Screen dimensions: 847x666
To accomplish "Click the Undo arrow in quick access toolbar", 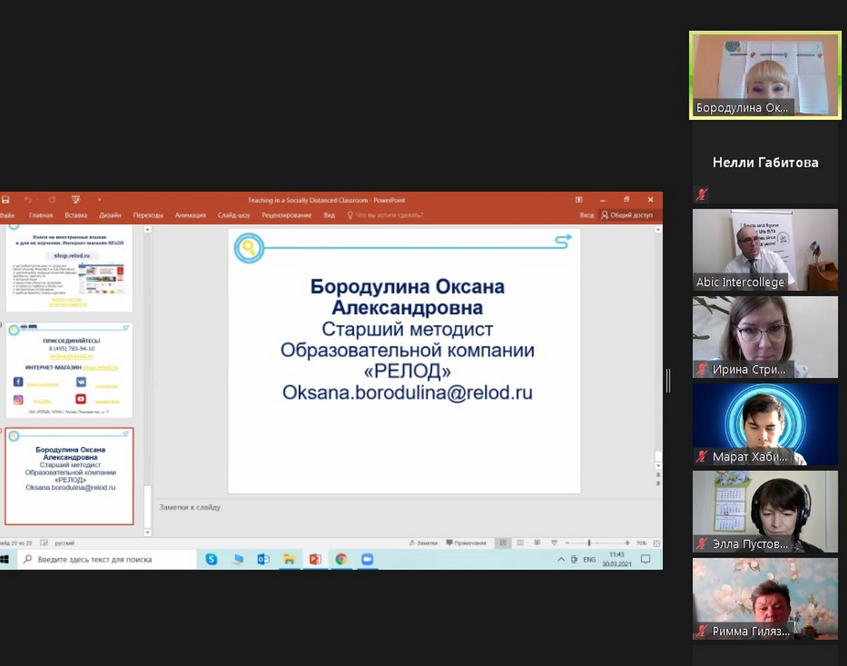I will point(28,200).
